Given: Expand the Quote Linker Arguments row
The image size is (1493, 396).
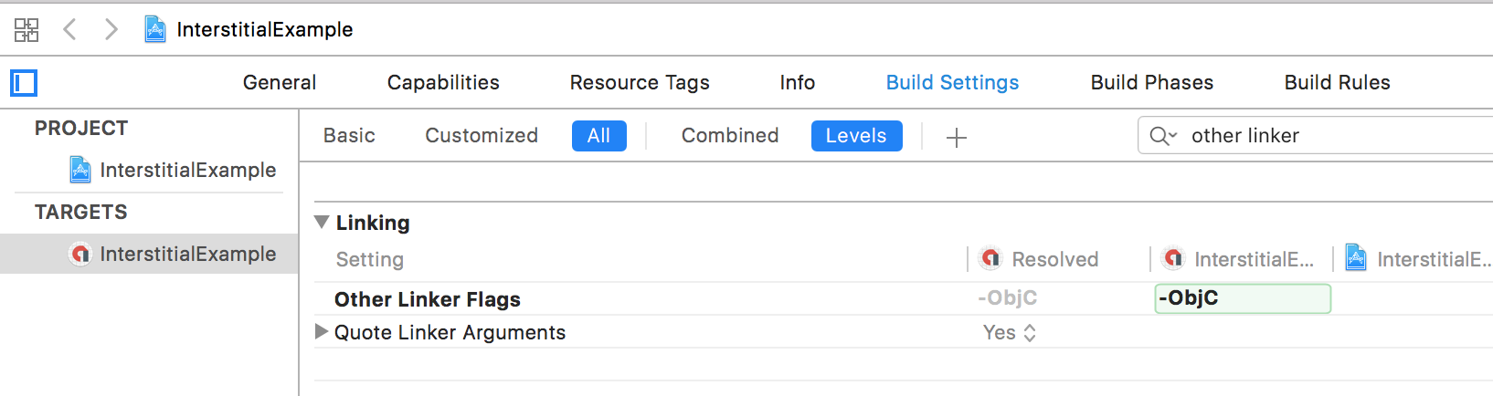Looking at the screenshot, I should (322, 332).
